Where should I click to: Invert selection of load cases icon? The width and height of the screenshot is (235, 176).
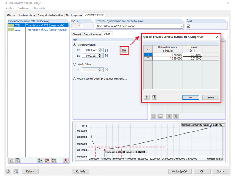(54, 160)
